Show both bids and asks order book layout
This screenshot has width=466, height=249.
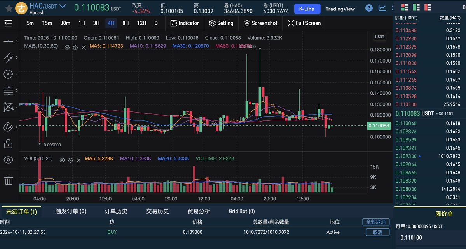(405, 7)
